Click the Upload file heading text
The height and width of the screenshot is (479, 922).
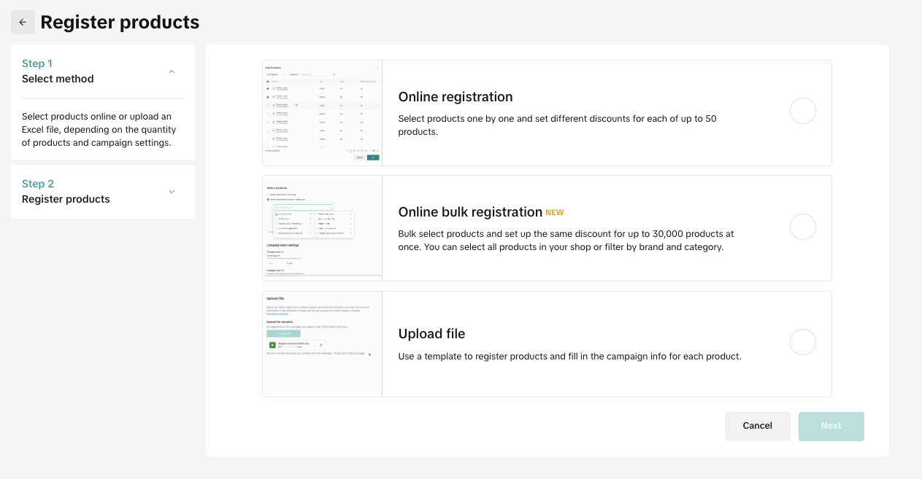pos(431,334)
